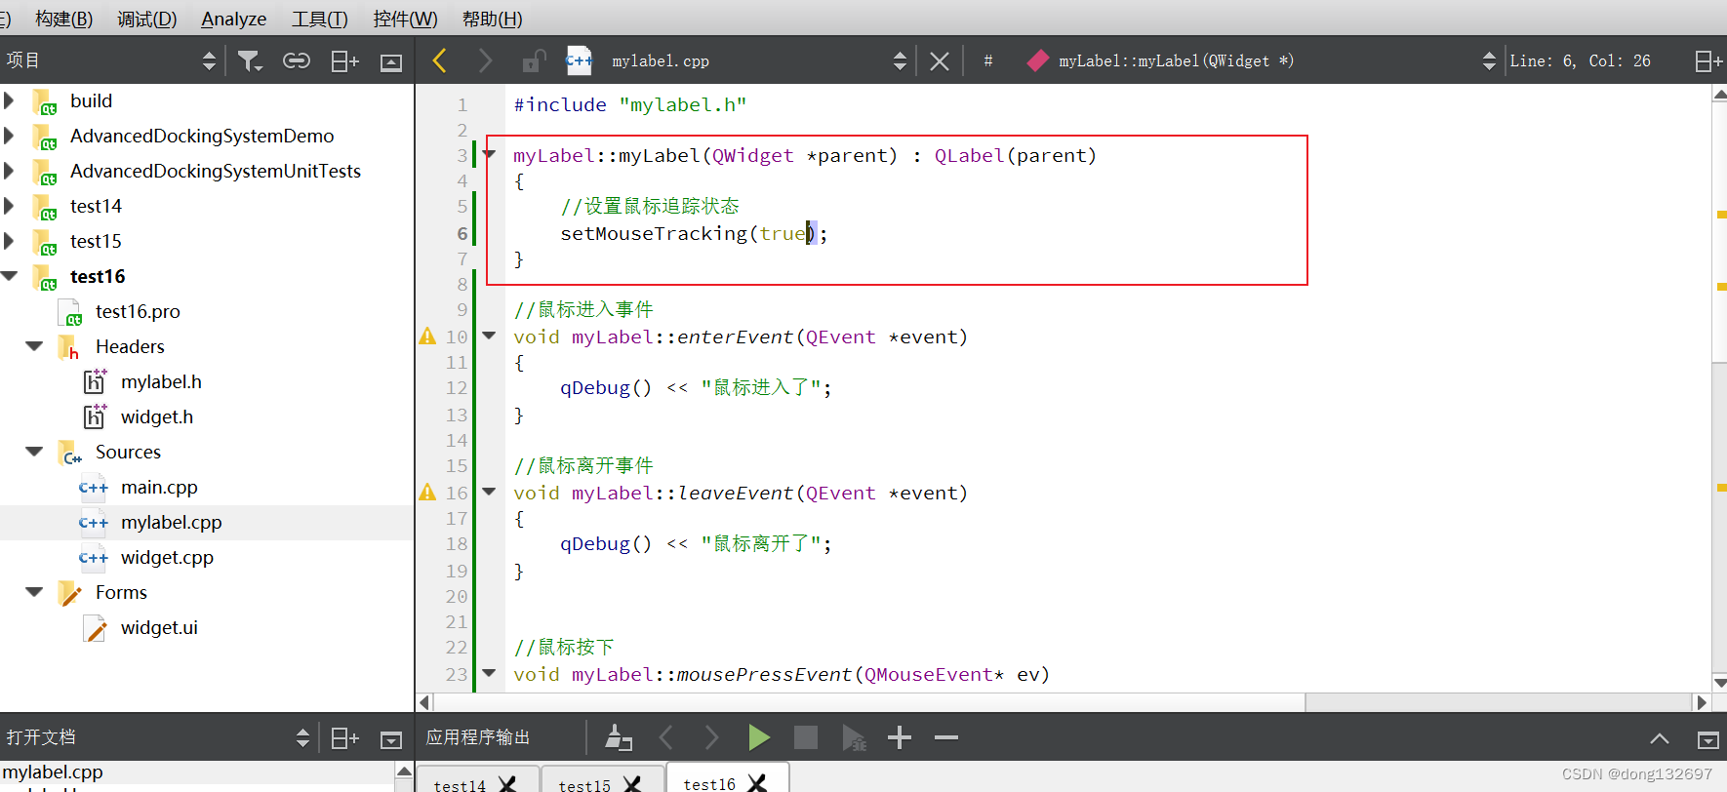Click the warning icon on line 16
The image size is (1727, 792).
pyautogui.click(x=427, y=493)
